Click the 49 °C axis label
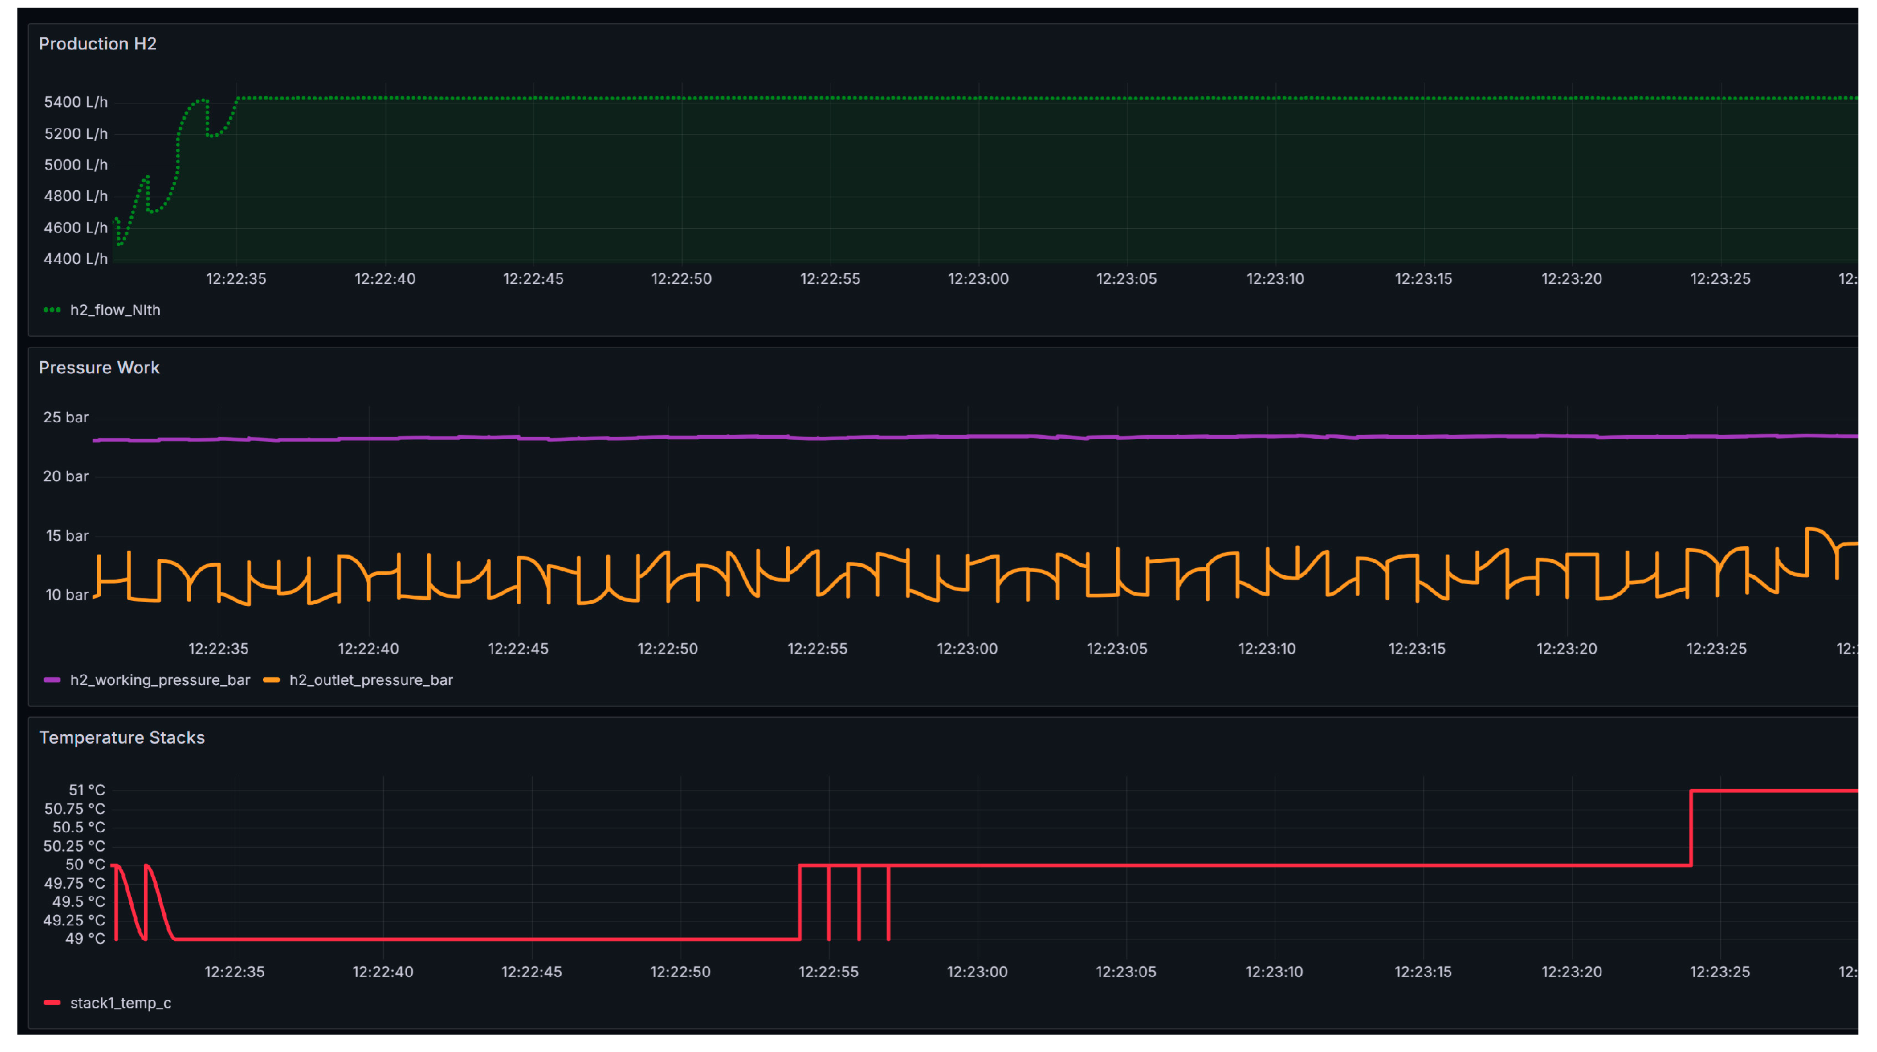Viewport: 1877px width, 1052px height. 85,939
